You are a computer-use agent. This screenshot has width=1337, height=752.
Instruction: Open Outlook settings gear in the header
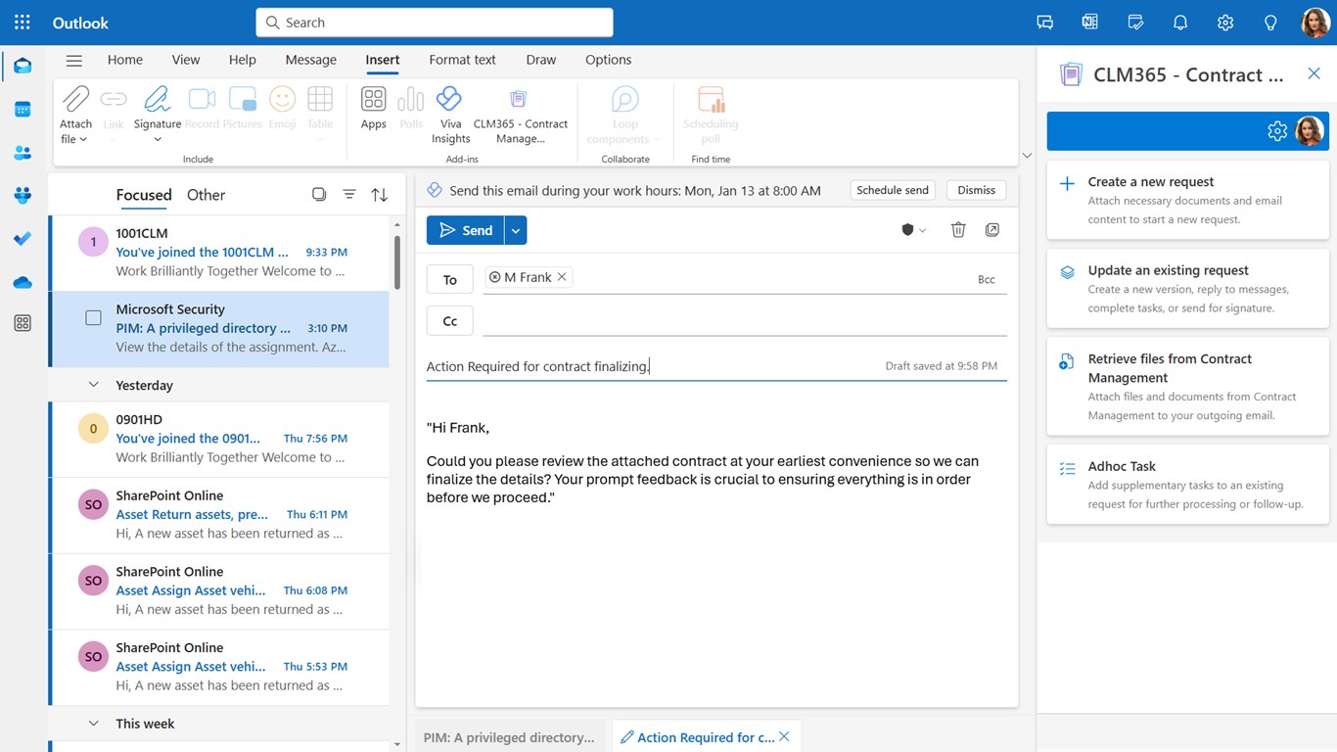tap(1225, 23)
